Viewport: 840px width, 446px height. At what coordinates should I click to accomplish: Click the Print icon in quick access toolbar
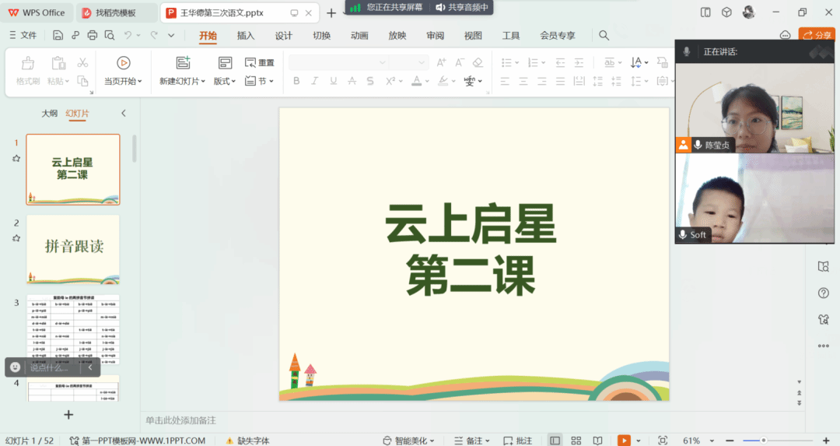(93, 35)
